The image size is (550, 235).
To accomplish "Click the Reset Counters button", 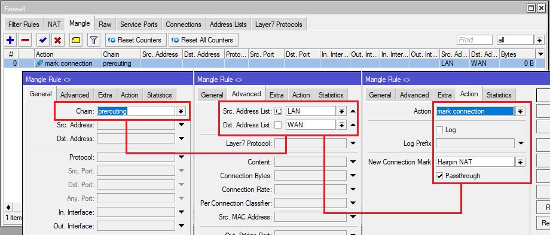I will 136,40.
